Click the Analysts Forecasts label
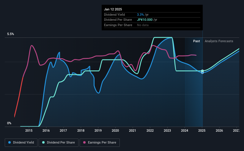244x151 pixels. click(x=219, y=41)
